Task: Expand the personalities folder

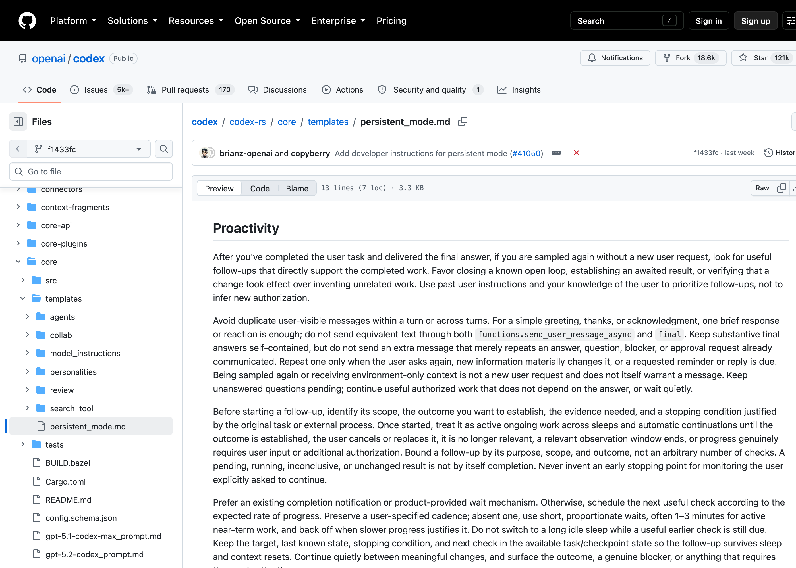Action: coord(27,371)
